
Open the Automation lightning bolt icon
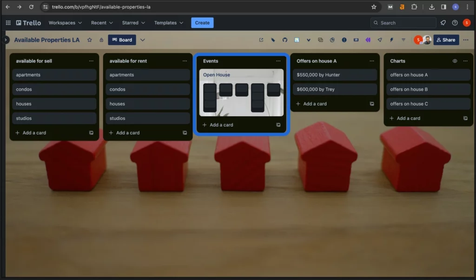(x=391, y=40)
